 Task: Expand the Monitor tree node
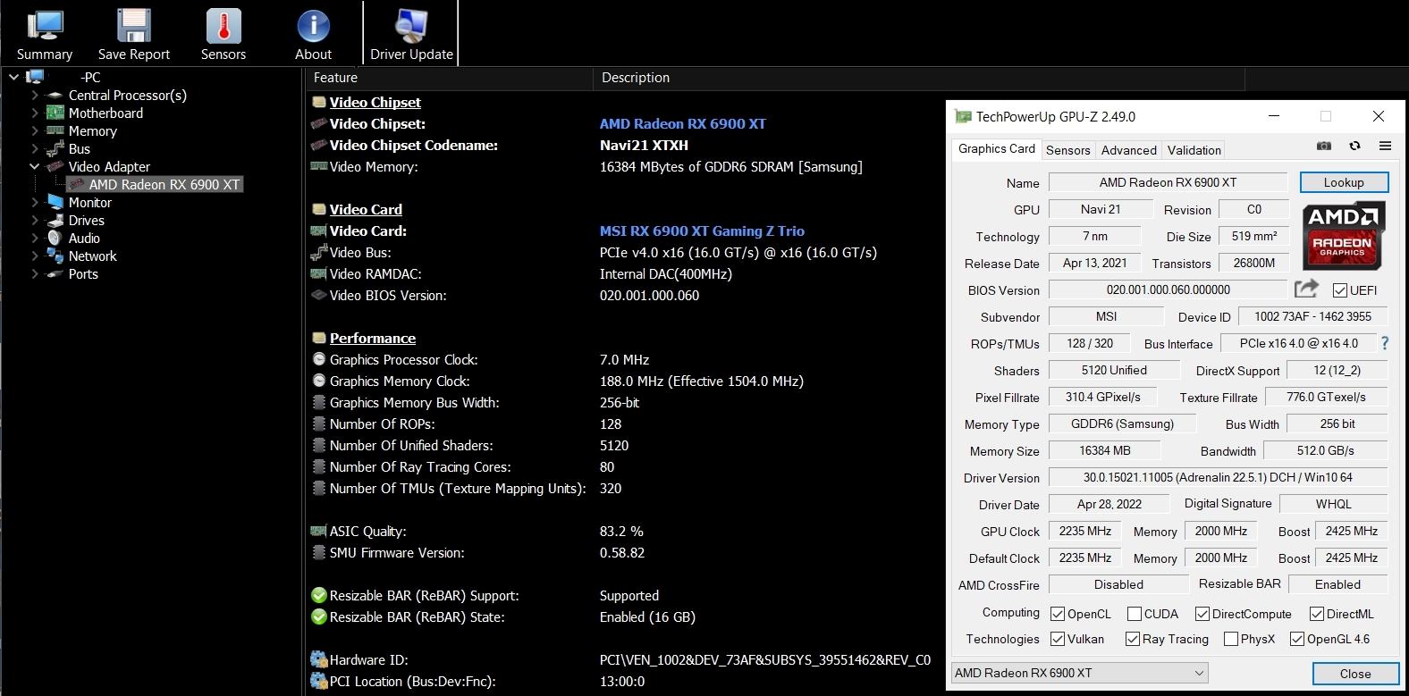click(35, 202)
